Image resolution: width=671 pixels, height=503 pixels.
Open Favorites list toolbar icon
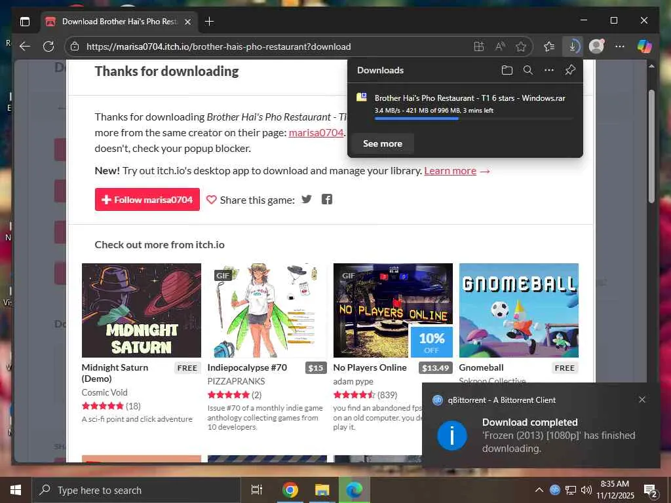point(549,47)
